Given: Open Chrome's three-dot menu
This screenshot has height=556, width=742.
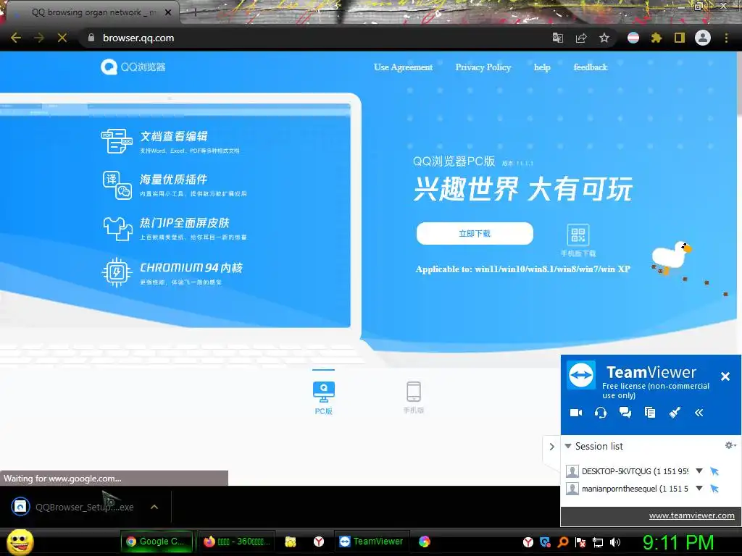Looking at the screenshot, I should coord(726,38).
